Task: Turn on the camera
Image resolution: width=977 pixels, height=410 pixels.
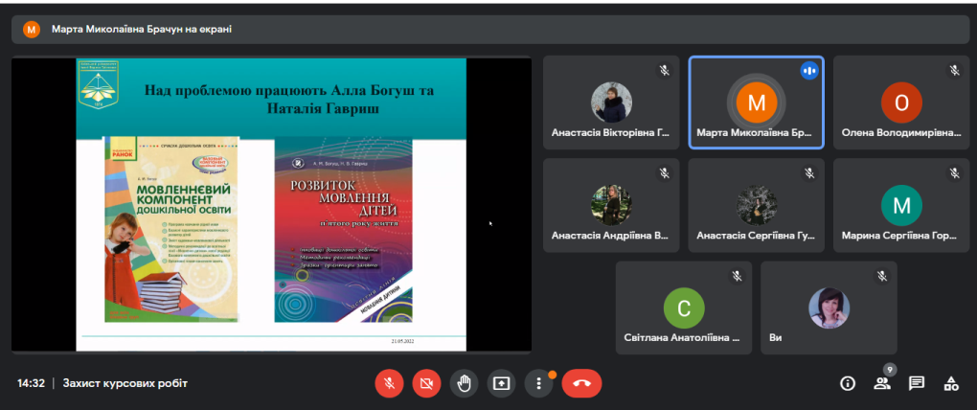Action: (x=426, y=383)
